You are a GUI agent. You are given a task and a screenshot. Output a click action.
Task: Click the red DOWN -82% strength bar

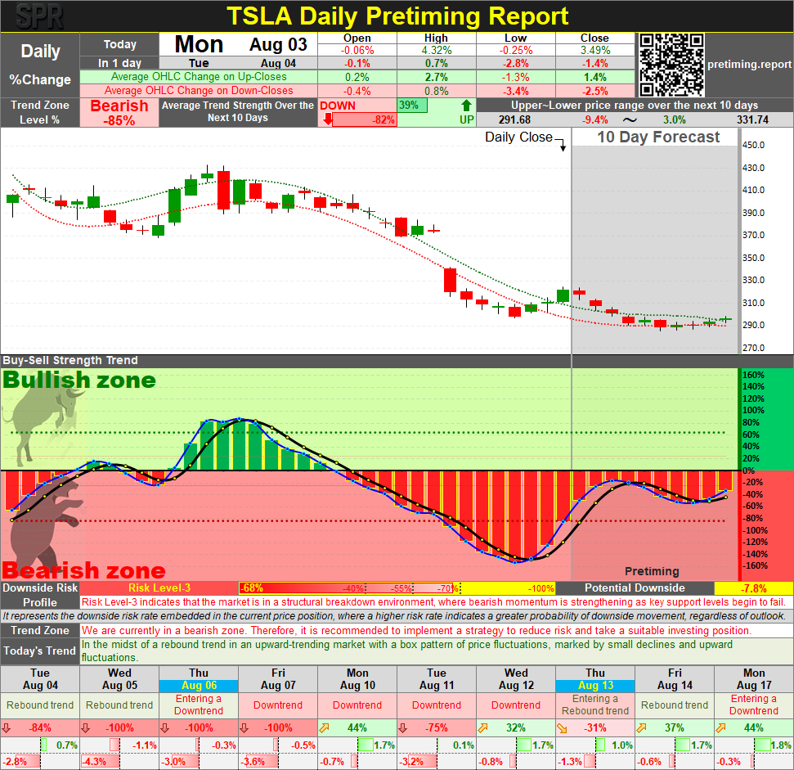[x=364, y=119]
